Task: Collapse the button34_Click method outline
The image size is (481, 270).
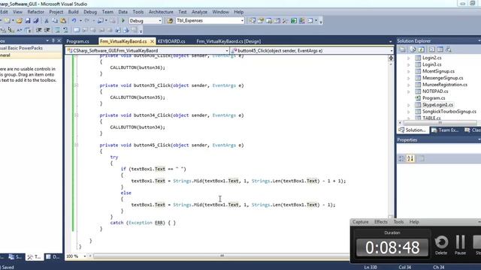Action: pyautogui.click(x=76, y=115)
